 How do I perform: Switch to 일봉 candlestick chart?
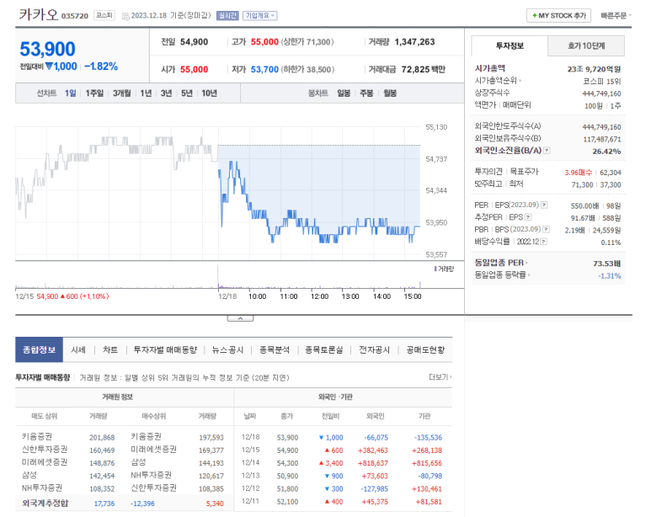coord(344,93)
